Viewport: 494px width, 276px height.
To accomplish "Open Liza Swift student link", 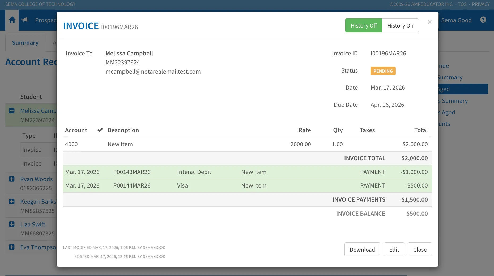I will point(33,224).
